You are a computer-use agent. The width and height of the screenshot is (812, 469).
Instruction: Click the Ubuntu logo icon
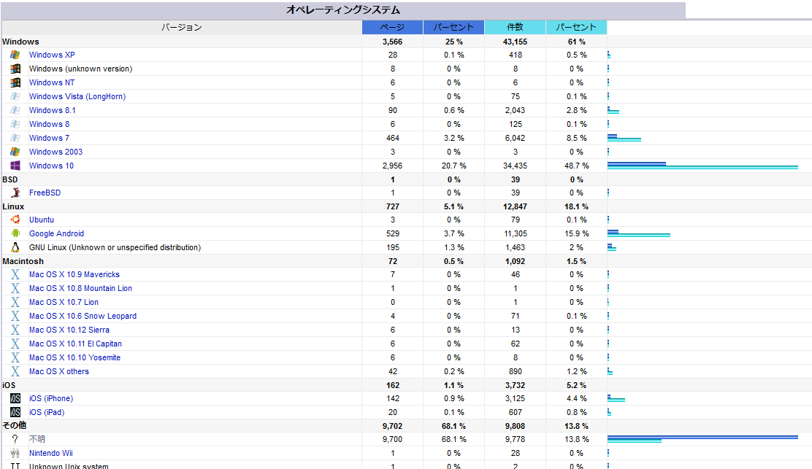(x=15, y=220)
